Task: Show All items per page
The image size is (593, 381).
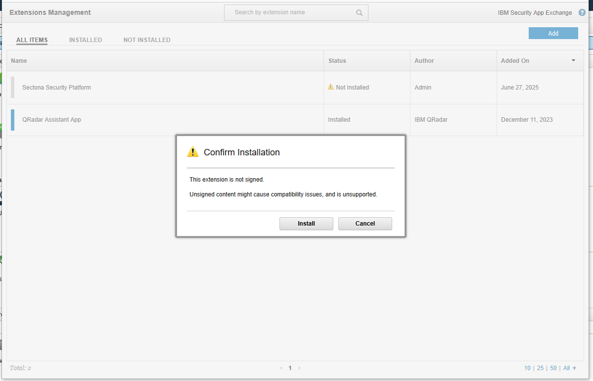Action: point(567,368)
